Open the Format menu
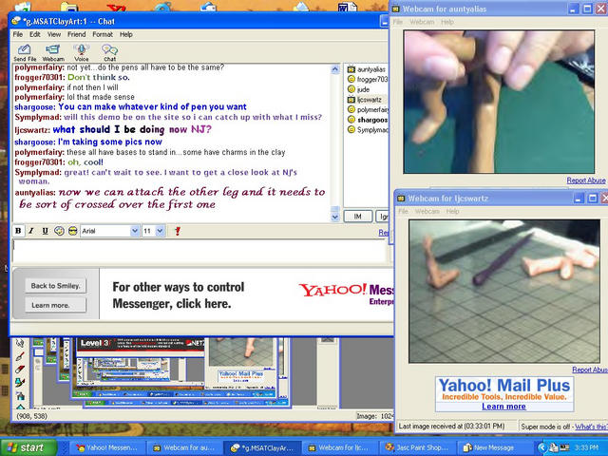The image size is (608, 456). pos(103,34)
